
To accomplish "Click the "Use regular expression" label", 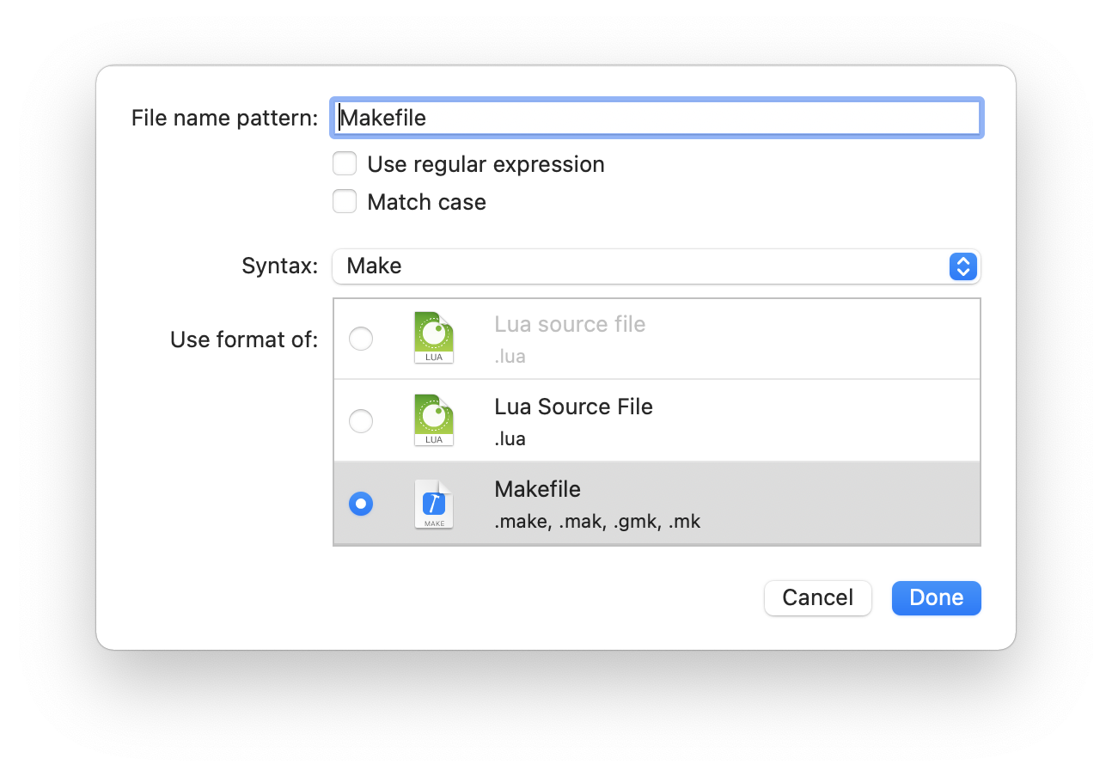I will pos(486,164).
